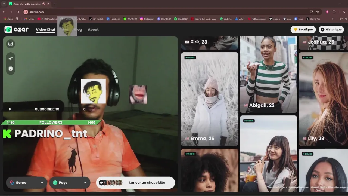
Task: Open the All bookmarks folder
Action: point(344,19)
